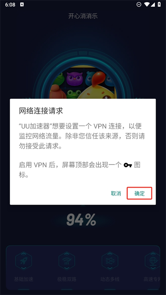Tap the cellular signal icon in status bar
This screenshot has width=166, height=295.
[153, 5]
